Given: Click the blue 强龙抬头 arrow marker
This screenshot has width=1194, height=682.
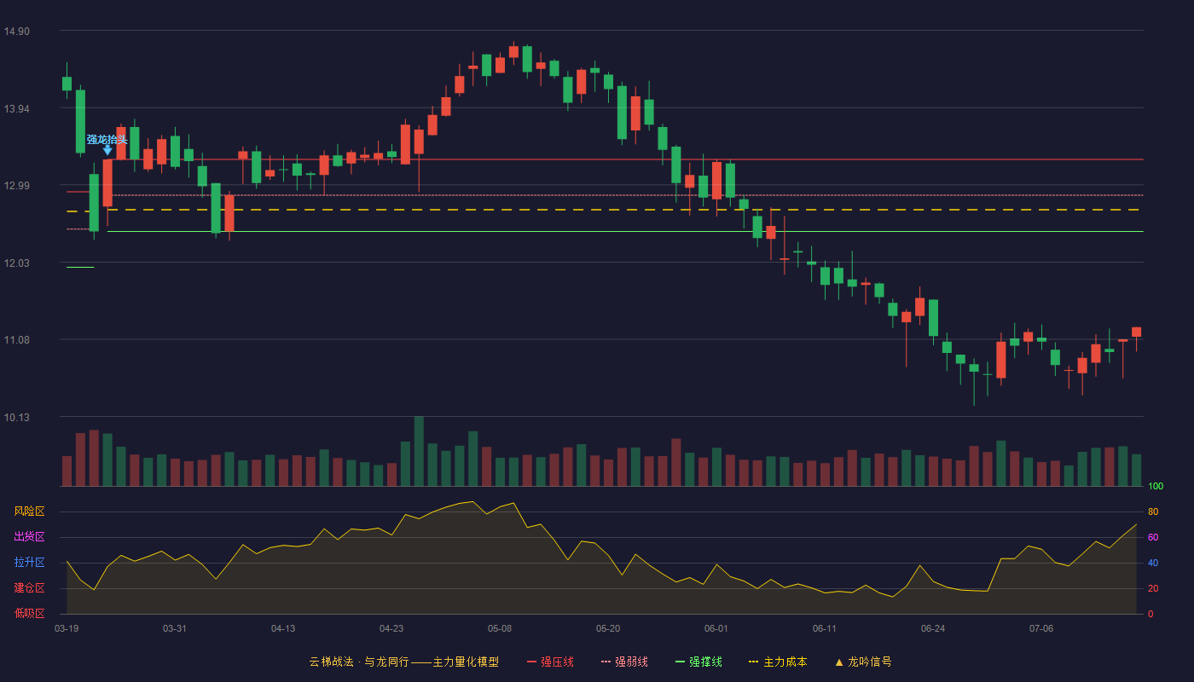Looking at the screenshot, I should [107, 150].
